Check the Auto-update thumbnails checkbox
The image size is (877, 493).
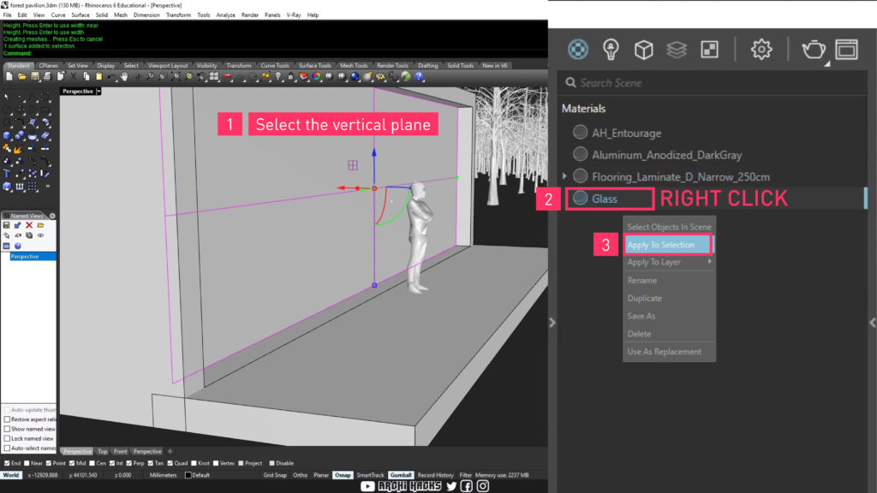pyautogui.click(x=9, y=409)
